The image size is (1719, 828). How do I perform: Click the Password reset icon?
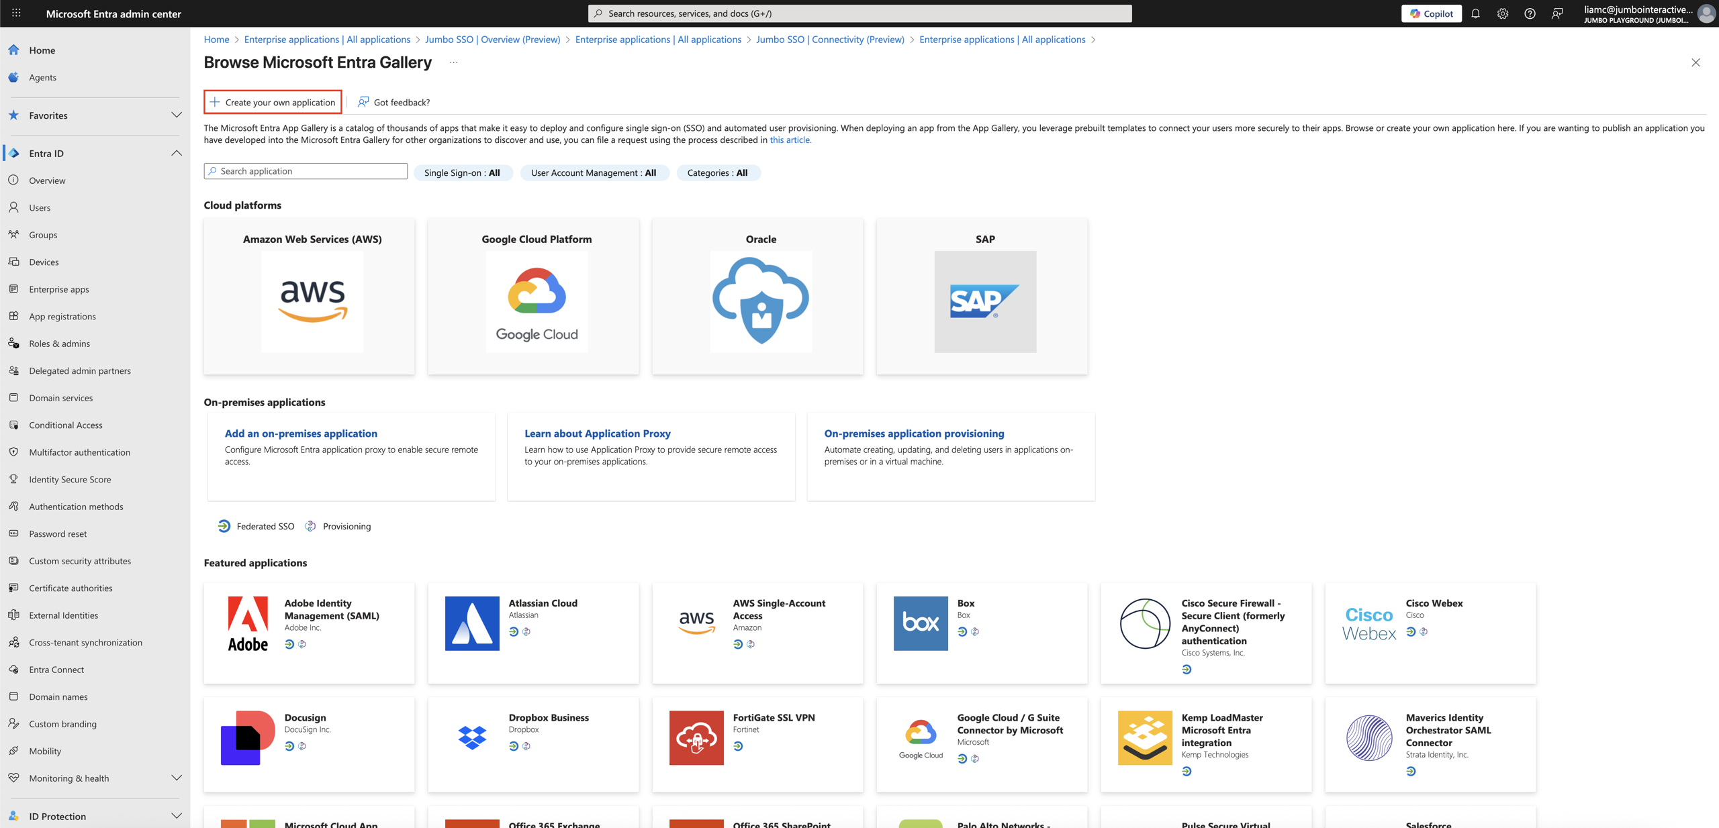[14, 533]
